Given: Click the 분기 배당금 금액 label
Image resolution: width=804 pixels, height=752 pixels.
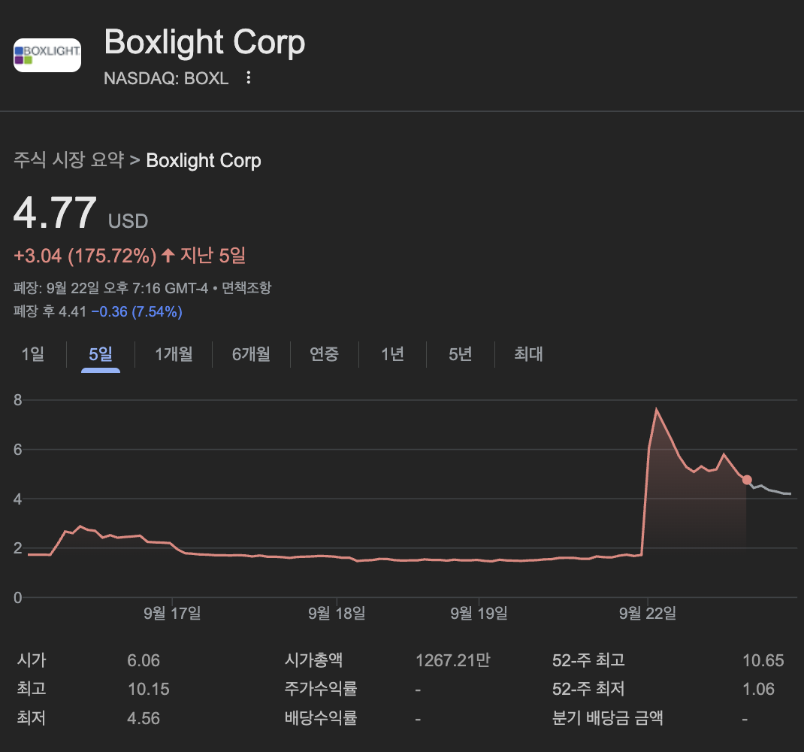Looking at the screenshot, I should (608, 718).
